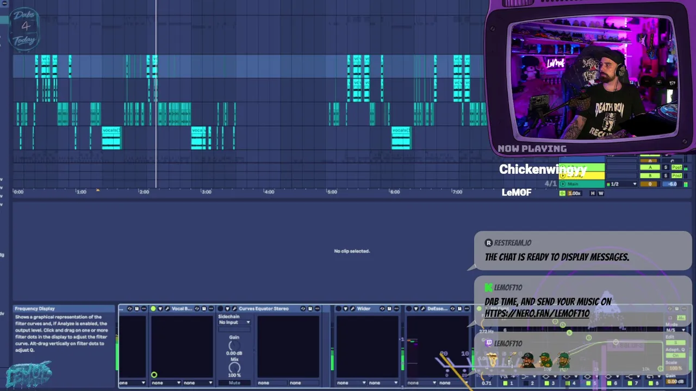Open options menu icon on Curves Equator Stereo
The width and height of the screenshot is (696, 391).
point(318,308)
